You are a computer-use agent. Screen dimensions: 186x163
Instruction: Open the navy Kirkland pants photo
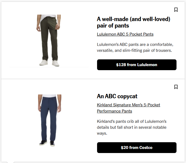pos(50,120)
